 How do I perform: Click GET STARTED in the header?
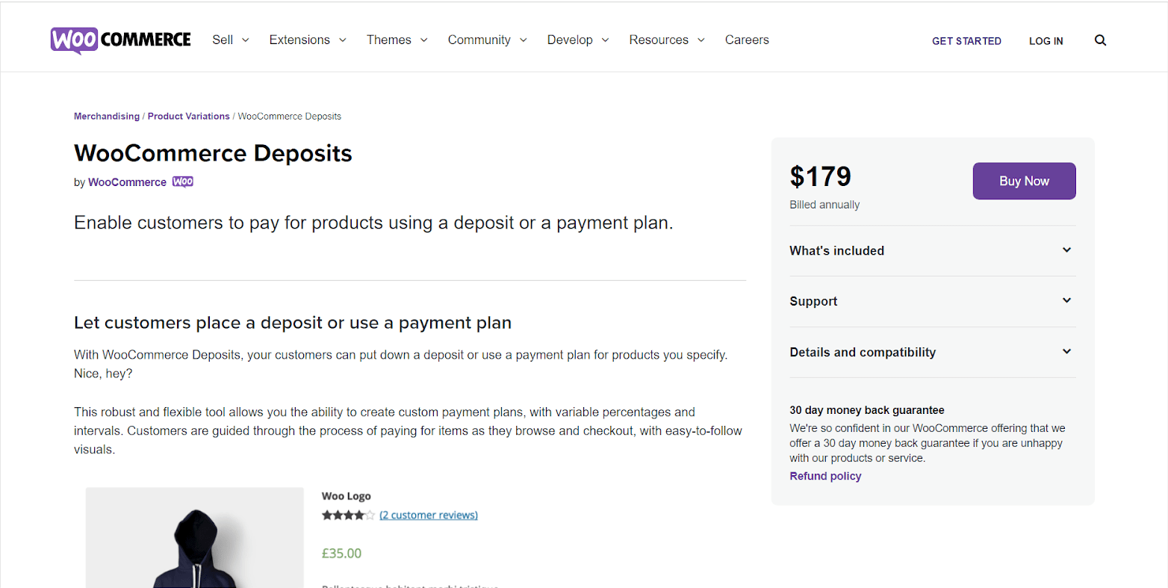(x=966, y=41)
